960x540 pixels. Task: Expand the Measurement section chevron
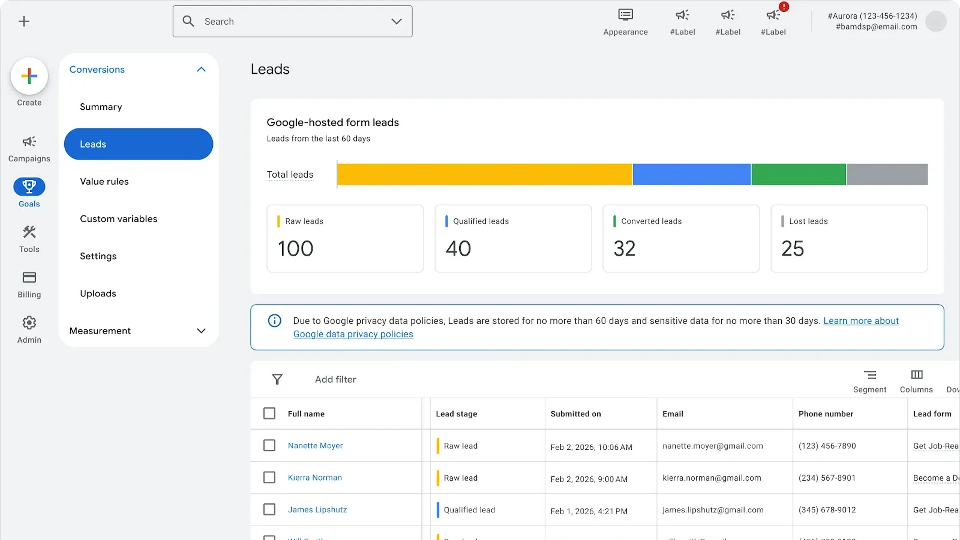point(201,331)
